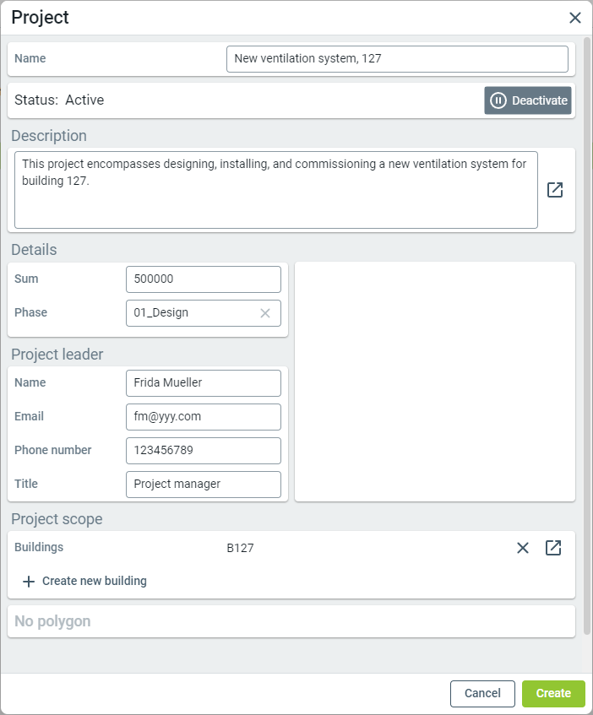This screenshot has width=593, height=715.
Task: Click the plus icon for new building
Action: (x=29, y=582)
